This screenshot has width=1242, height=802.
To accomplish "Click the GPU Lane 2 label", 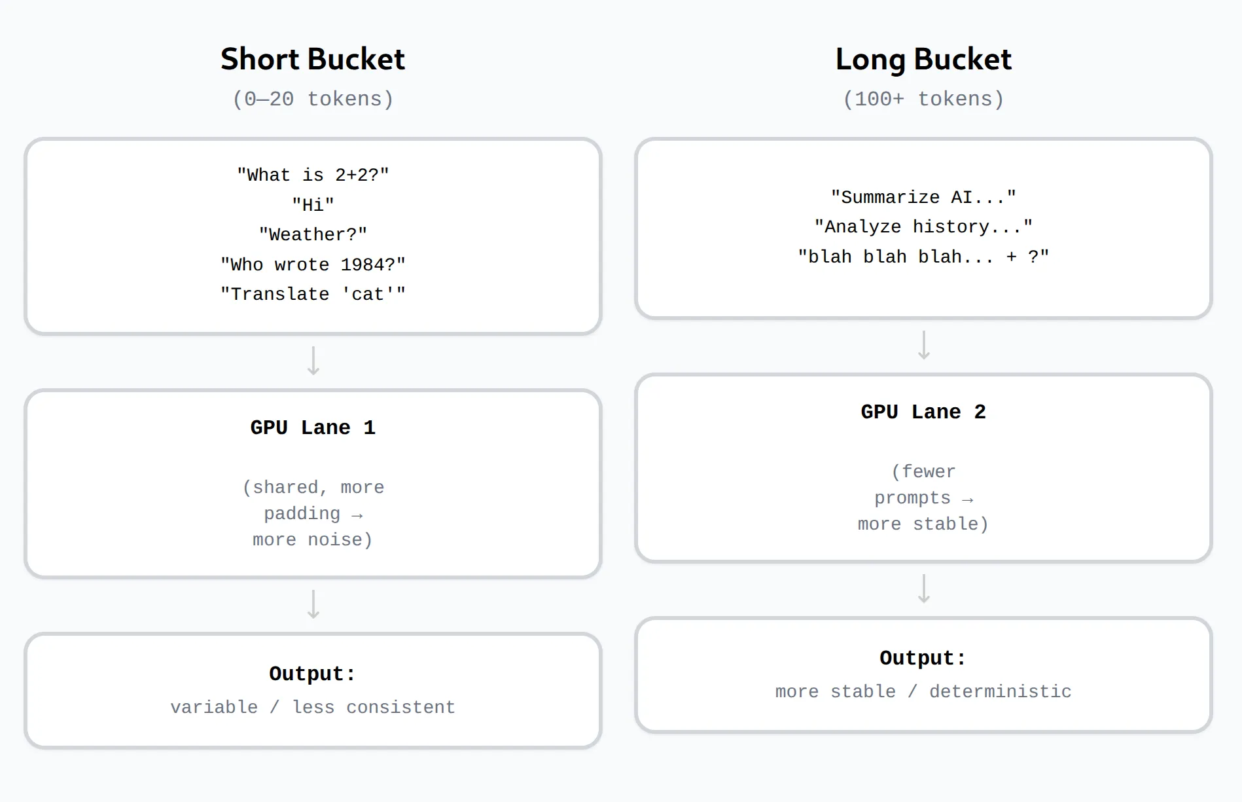I will 923,412.
